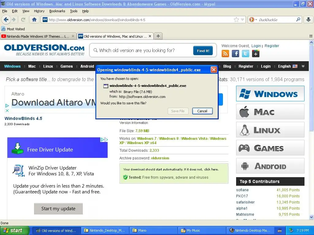
Task: Close the Old versions of Windows tab
Action: click(x=150, y=36)
